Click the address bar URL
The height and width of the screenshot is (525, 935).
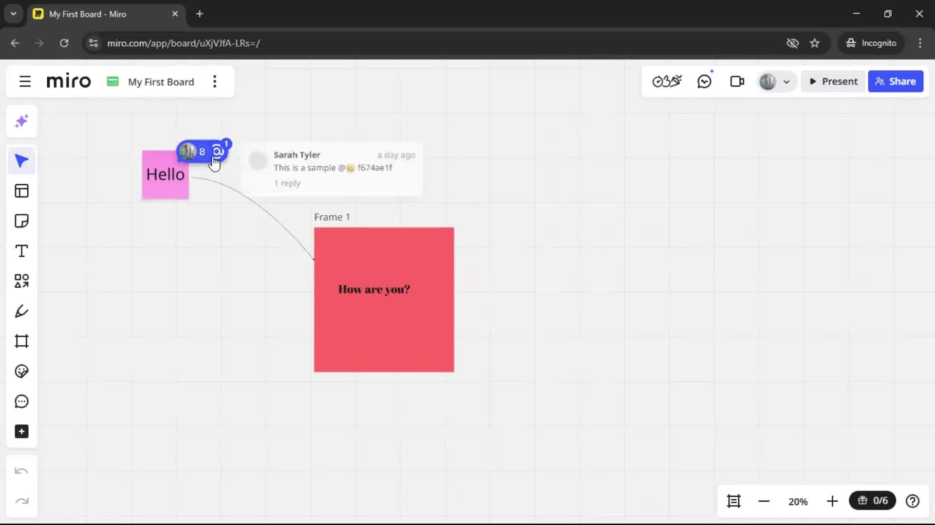coord(183,43)
